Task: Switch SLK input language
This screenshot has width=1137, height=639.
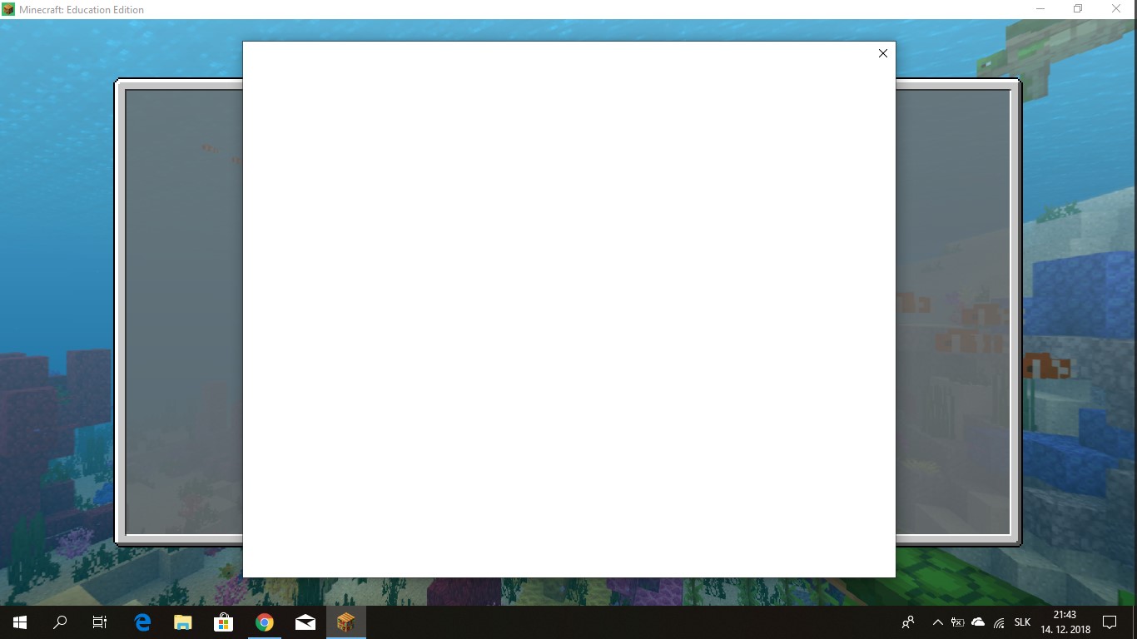Action: 1022,622
